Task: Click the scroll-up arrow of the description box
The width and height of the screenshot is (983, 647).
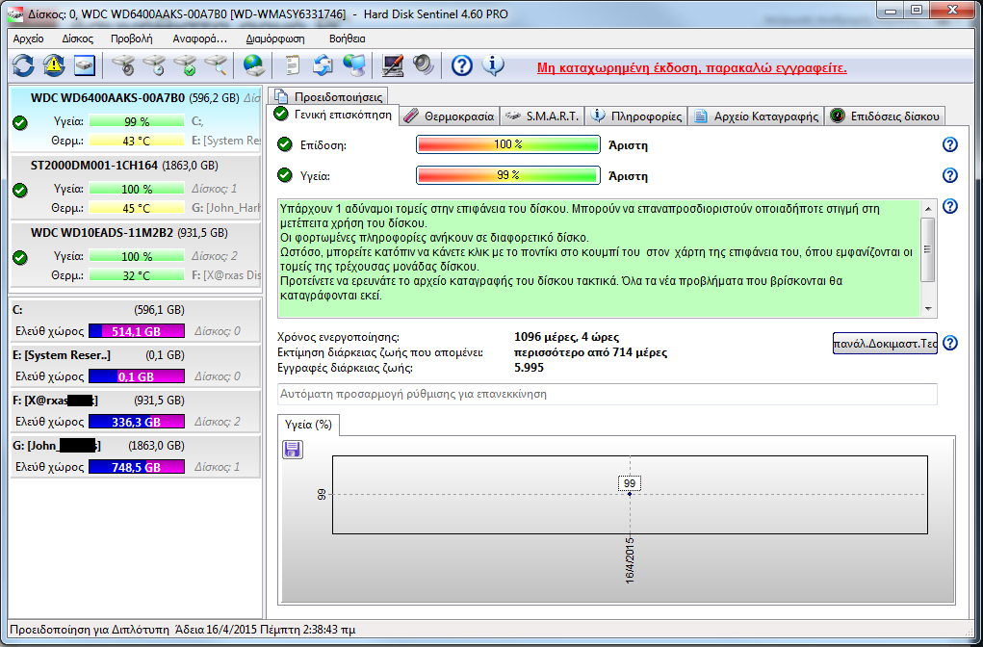Action: pos(928,209)
